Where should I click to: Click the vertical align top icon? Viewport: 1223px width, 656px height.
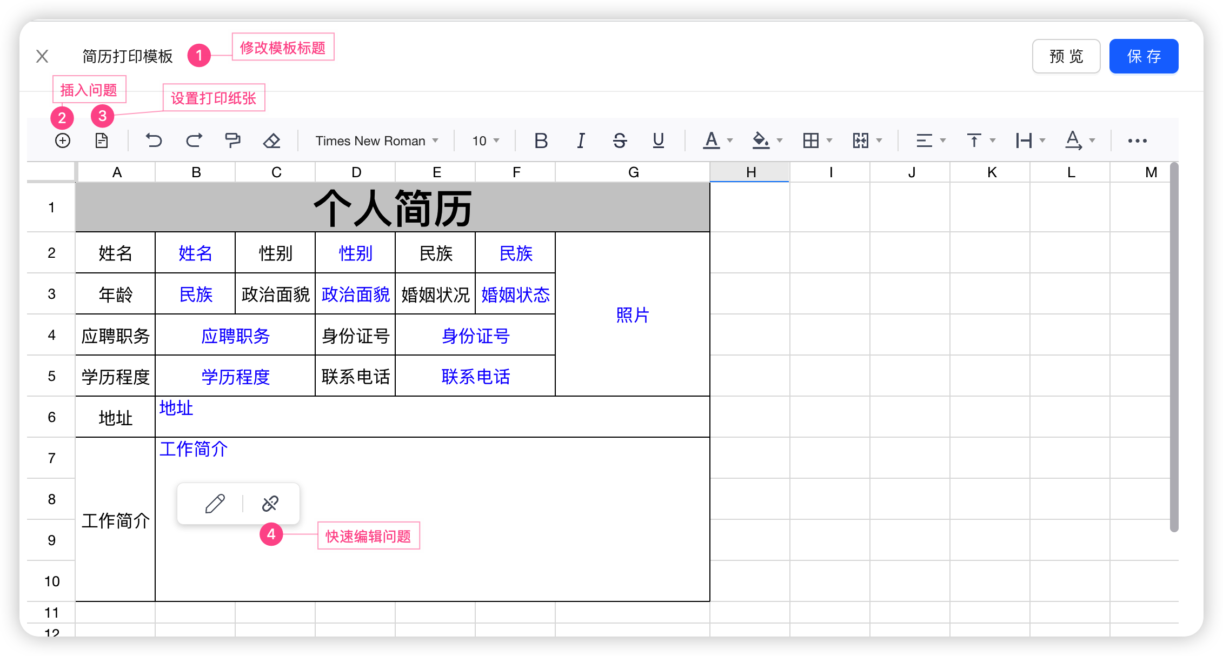click(x=974, y=140)
